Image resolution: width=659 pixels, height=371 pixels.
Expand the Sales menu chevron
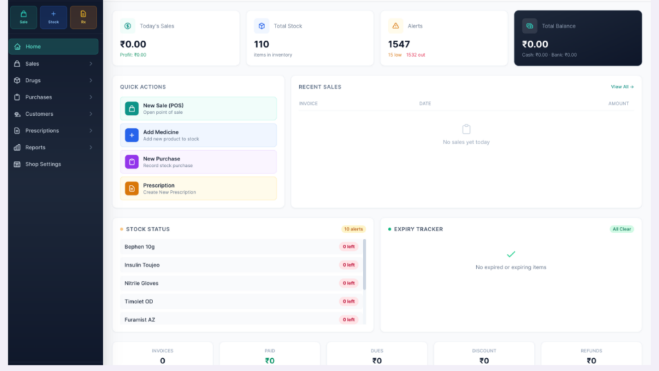pyautogui.click(x=91, y=64)
